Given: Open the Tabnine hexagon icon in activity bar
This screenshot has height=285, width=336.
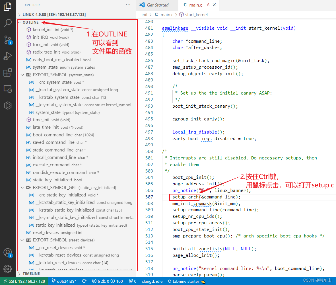Looking at the screenshot, I should [x=8, y=105].
